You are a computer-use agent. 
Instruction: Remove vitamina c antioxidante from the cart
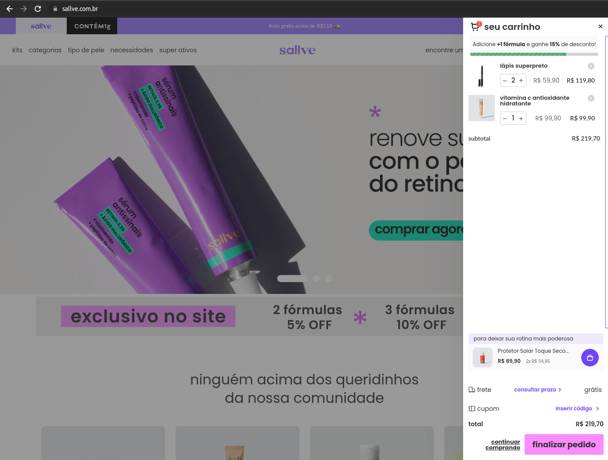[x=591, y=98]
